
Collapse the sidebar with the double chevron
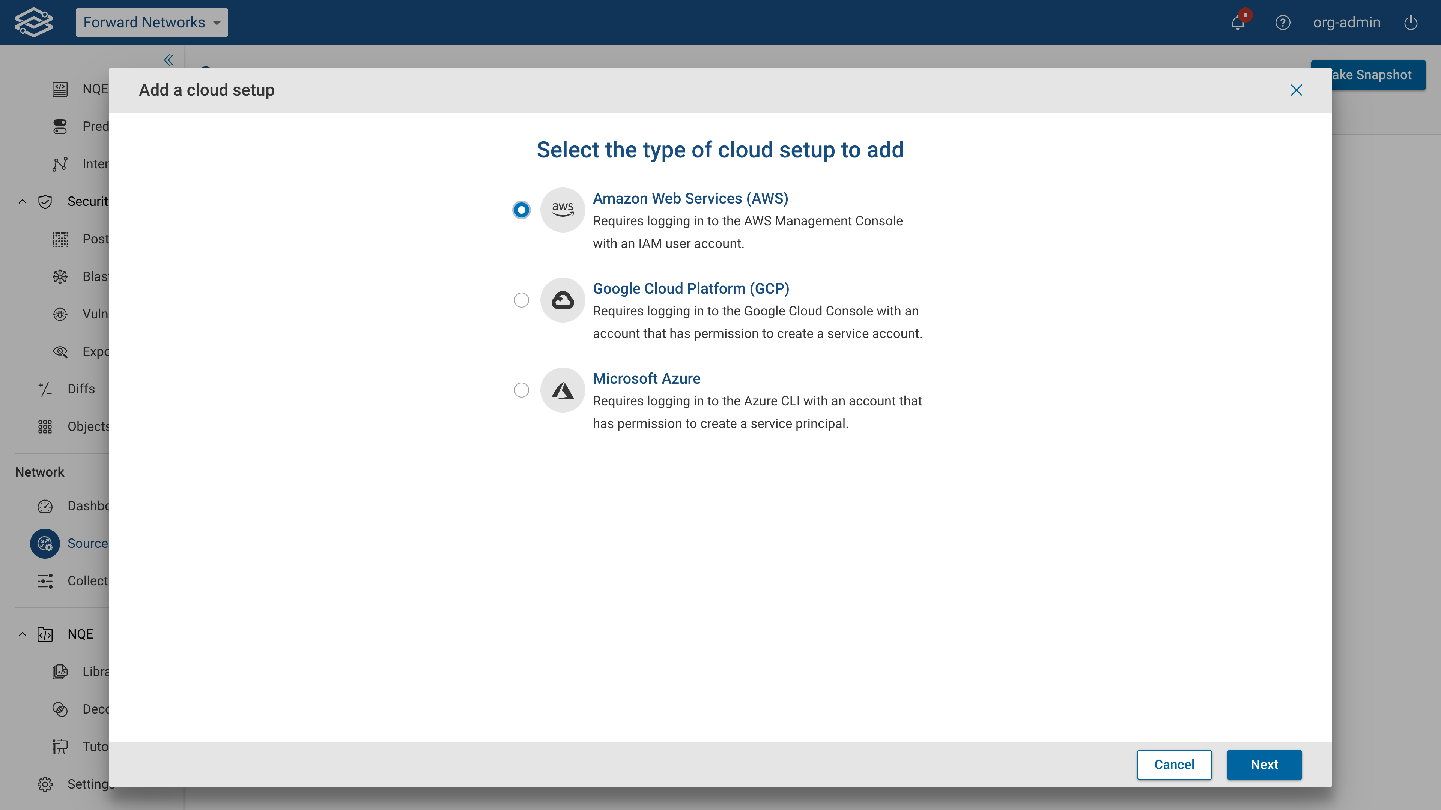tap(168, 60)
